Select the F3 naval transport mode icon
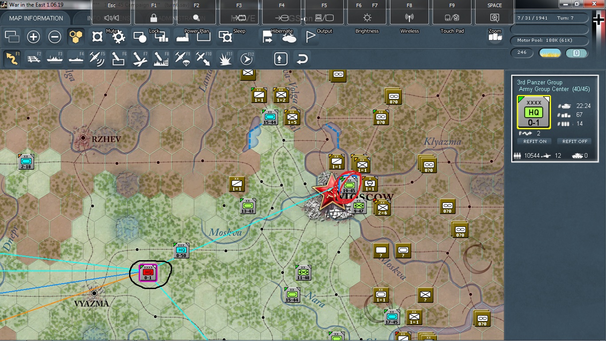The image size is (606, 341). point(55,59)
